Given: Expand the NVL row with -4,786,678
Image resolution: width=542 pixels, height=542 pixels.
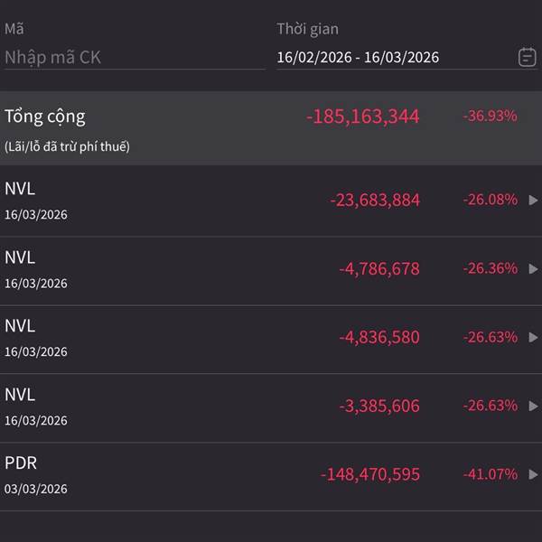Looking at the screenshot, I should coord(533,268).
